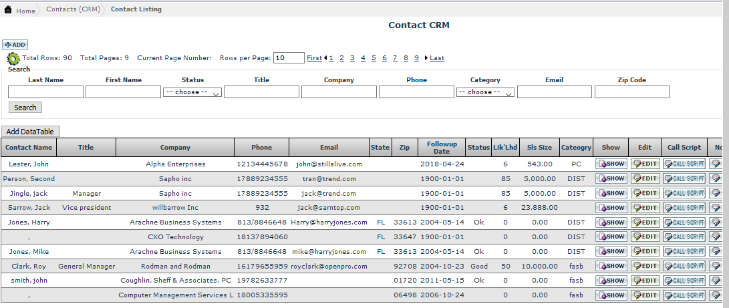
Task: Open the Status search dropdown
Action: [x=192, y=92]
